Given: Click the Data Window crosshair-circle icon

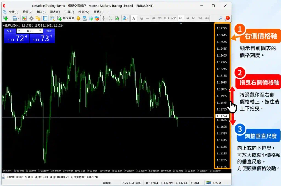Looking at the screenshot, I should tap(31, 18).
